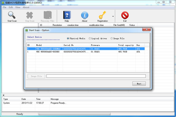This screenshot has width=176, height=117.
Task: Open the Edit menu
Action: click(11, 7)
